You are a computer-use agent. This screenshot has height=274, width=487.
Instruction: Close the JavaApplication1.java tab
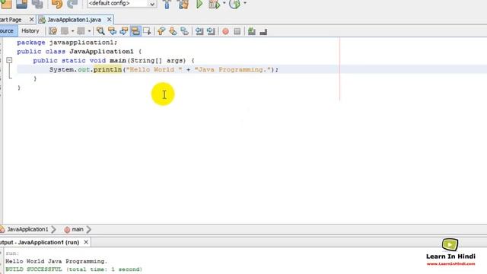pyautogui.click(x=109, y=20)
